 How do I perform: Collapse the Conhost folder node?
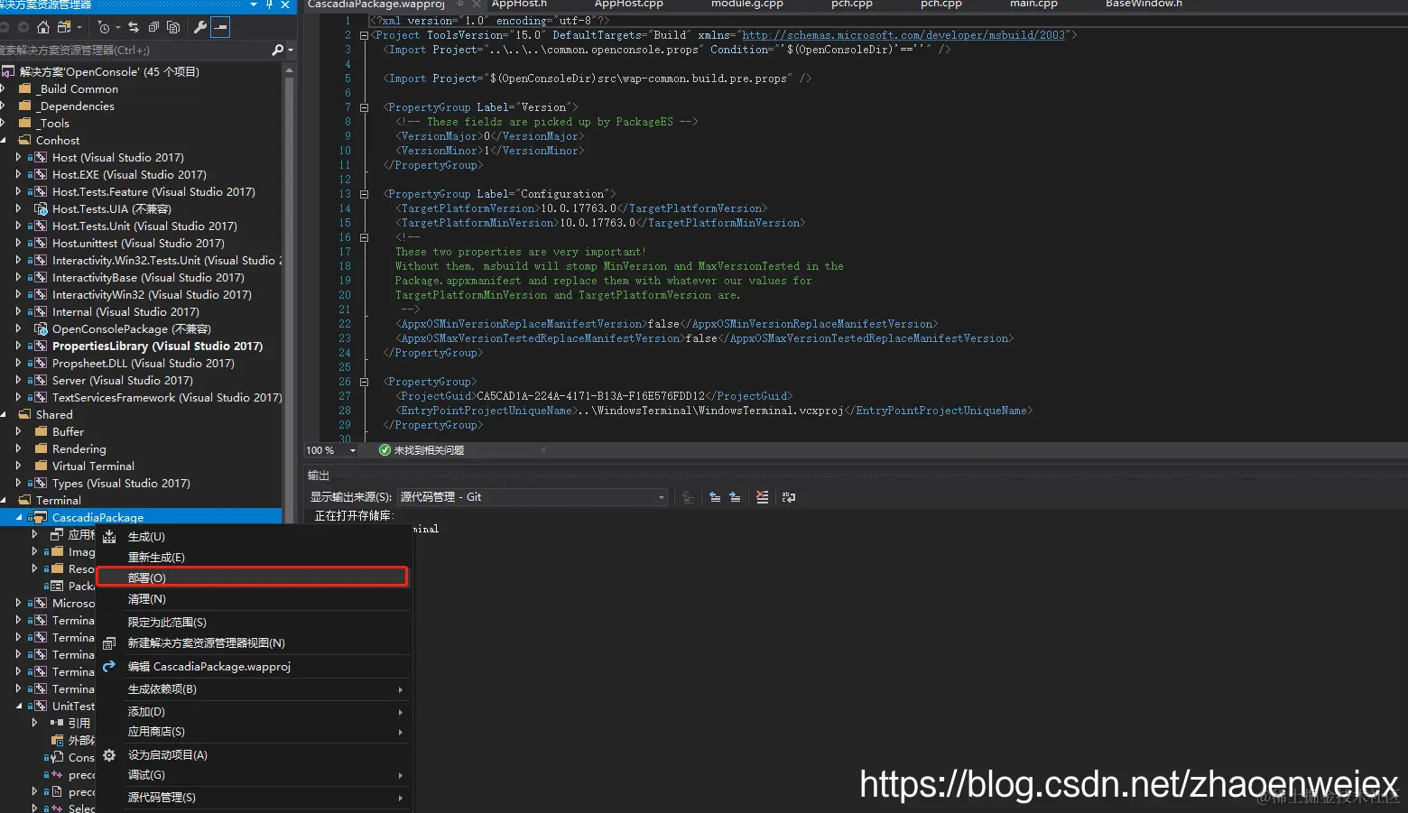[x=3, y=141]
